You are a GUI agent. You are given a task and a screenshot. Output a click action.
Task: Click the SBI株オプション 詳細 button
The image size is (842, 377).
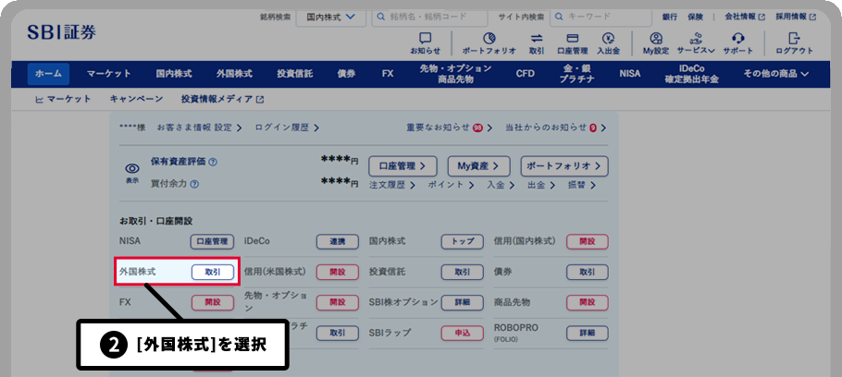(463, 302)
